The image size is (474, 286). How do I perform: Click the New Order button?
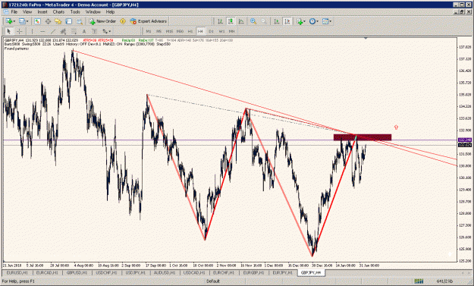tap(102, 21)
